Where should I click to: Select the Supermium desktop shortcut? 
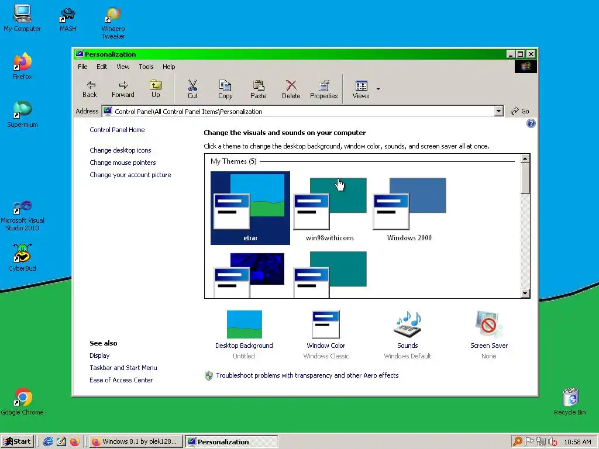pos(22,114)
